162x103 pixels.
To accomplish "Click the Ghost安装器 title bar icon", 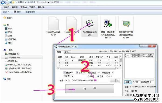I will pyautogui.click(x=56, y=47).
